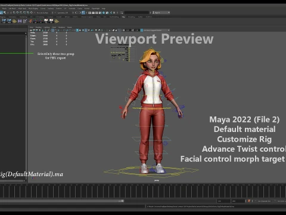The width and height of the screenshot is (286, 215).
Task: Open the Mesh Display menu
Action: [x=33, y=8]
